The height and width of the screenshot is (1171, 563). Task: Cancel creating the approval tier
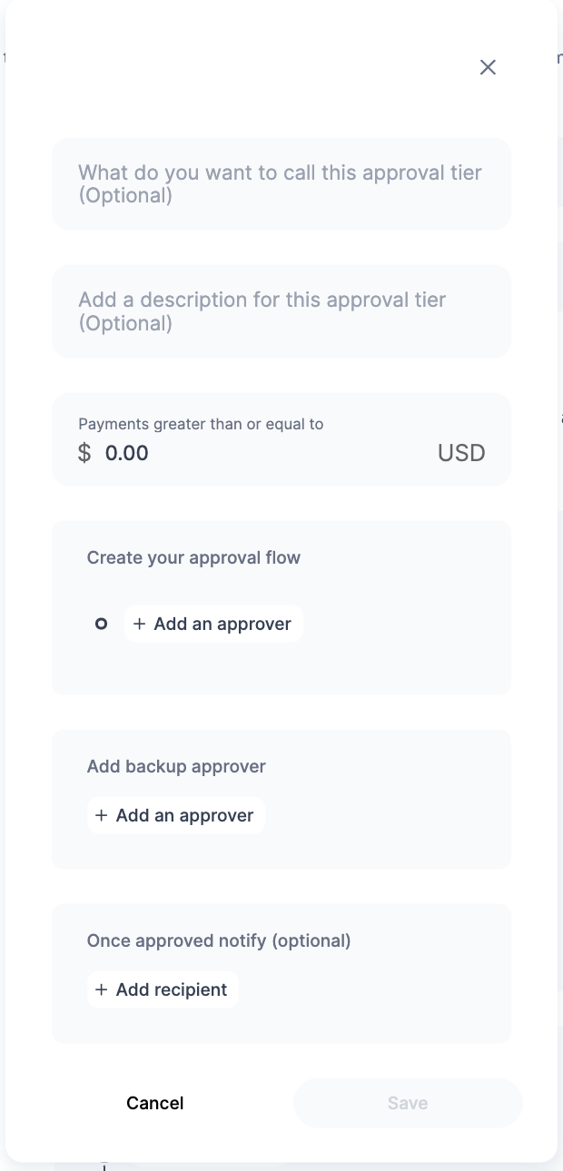(154, 1103)
